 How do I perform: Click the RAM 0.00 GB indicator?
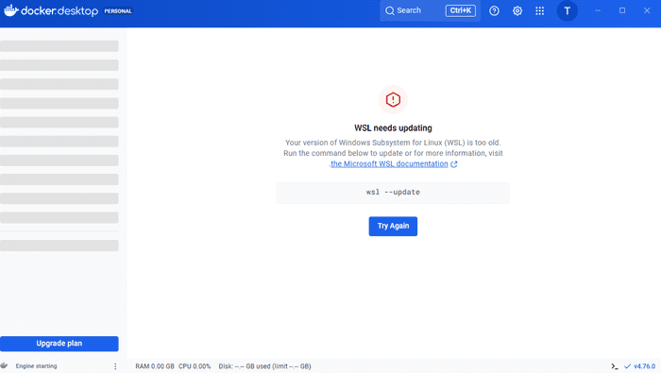(155, 366)
